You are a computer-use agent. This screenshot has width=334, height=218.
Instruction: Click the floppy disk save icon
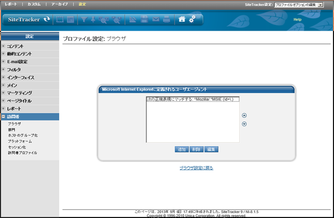point(144,19)
